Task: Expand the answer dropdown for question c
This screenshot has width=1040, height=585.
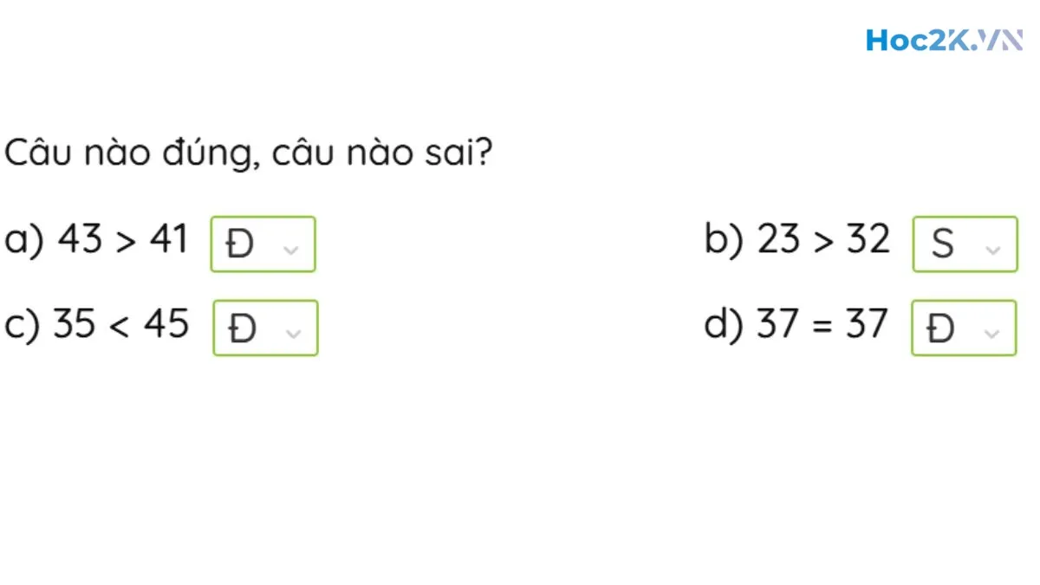Action: tap(265, 328)
